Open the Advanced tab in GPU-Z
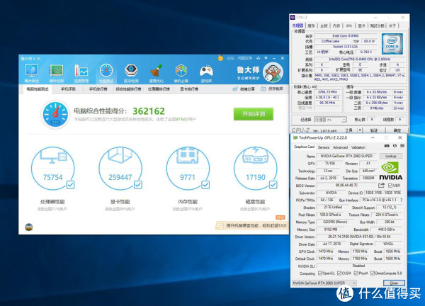Image resolution: width=425 pixels, height=306 pixels. point(340,147)
